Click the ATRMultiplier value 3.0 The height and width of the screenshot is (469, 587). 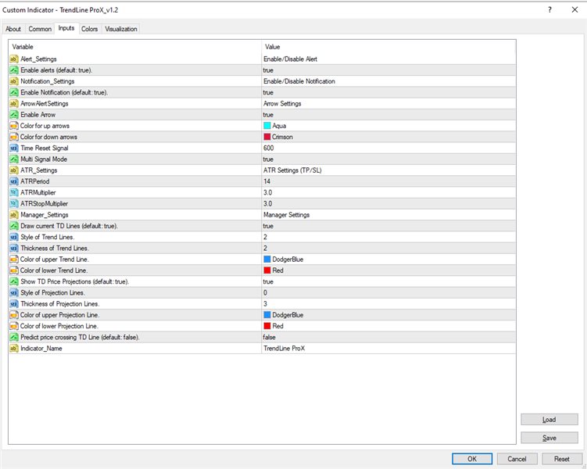click(267, 192)
